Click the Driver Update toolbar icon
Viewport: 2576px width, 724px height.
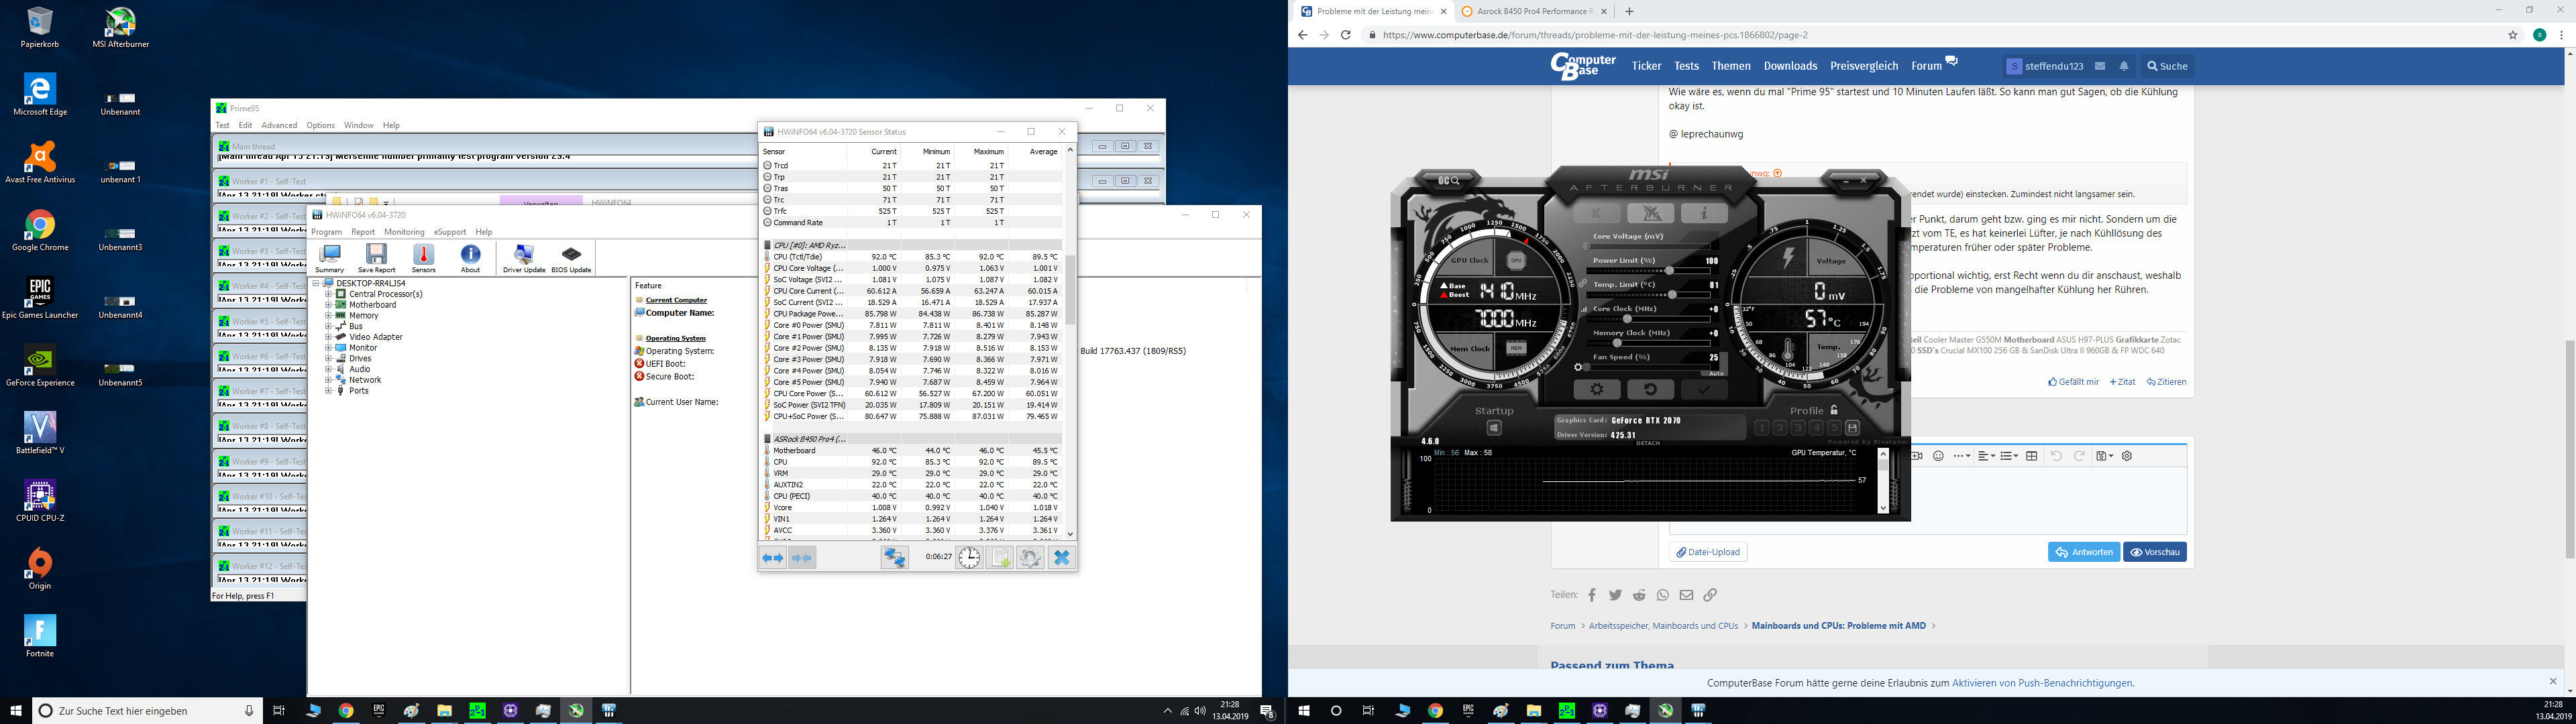[524, 257]
